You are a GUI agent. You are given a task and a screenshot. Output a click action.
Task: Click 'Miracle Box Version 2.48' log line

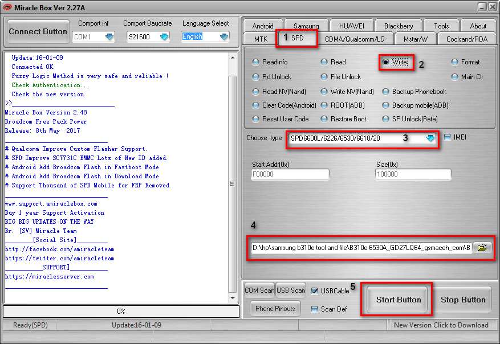[46, 112]
